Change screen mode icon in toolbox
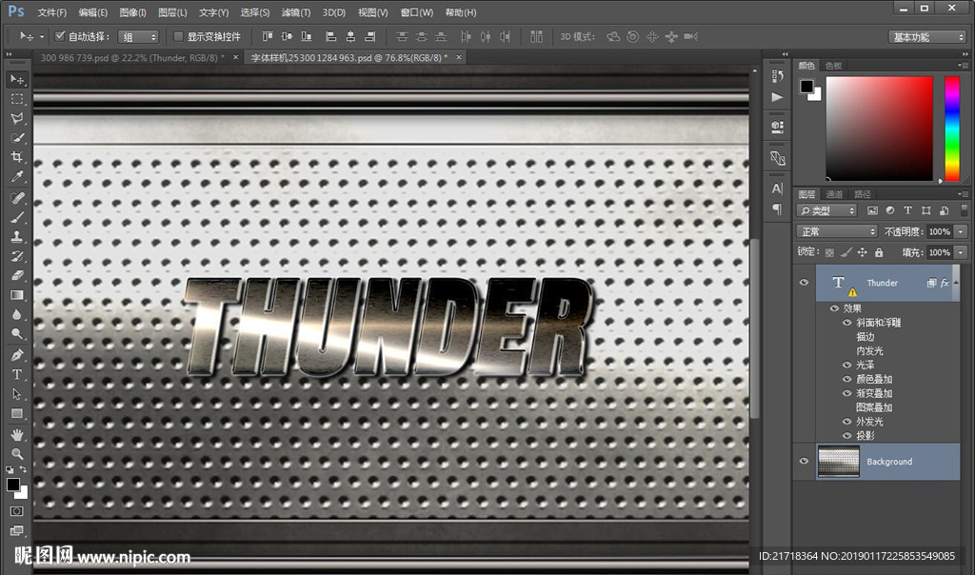The width and height of the screenshot is (975, 575). click(x=17, y=530)
